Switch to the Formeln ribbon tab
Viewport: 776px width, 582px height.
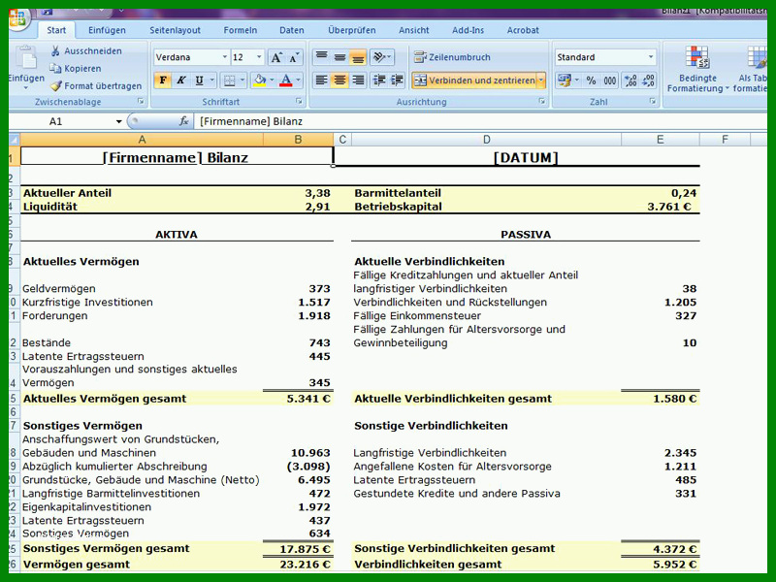tap(240, 30)
